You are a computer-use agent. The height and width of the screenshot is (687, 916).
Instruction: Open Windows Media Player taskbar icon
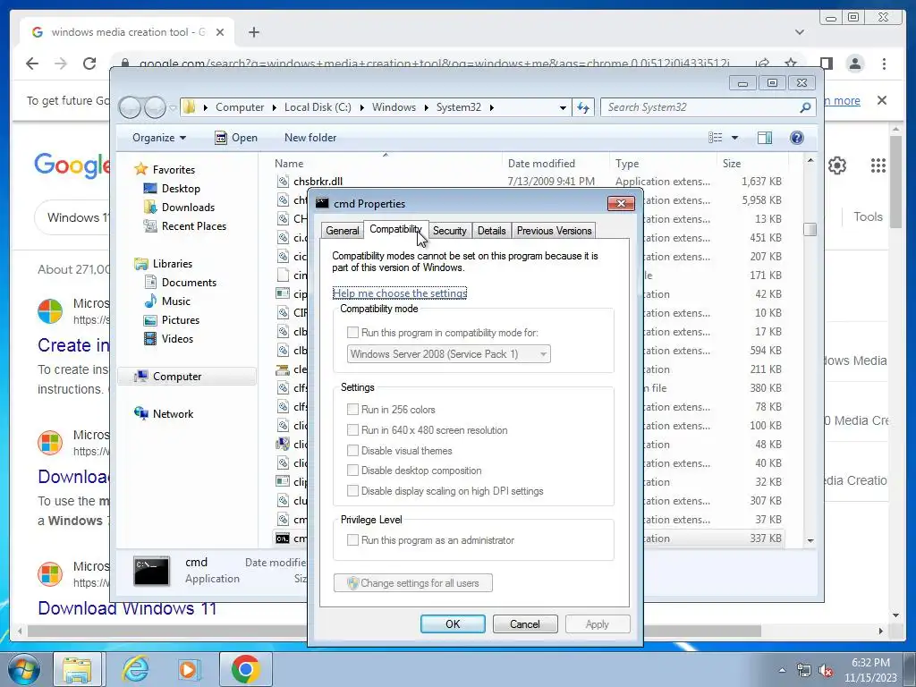click(x=189, y=669)
